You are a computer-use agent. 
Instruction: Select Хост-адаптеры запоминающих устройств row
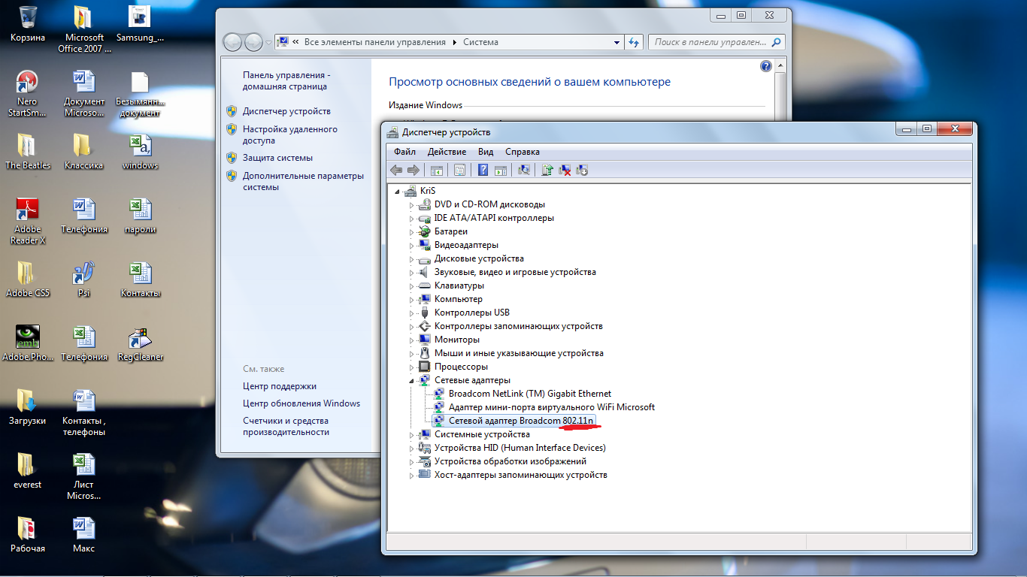[520, 475]
